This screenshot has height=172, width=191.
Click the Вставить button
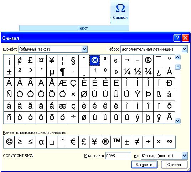[144, 165]
